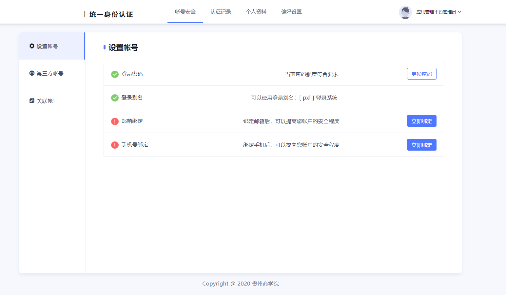Select 第三方帐号 in the sidebar
This screenshot has height=295, width=506.
coord(50,73)
